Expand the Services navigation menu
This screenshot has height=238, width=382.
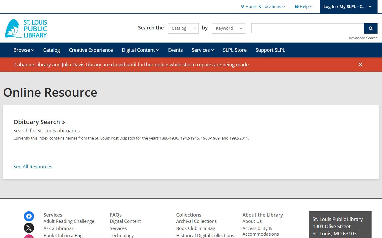coord(203,50)
